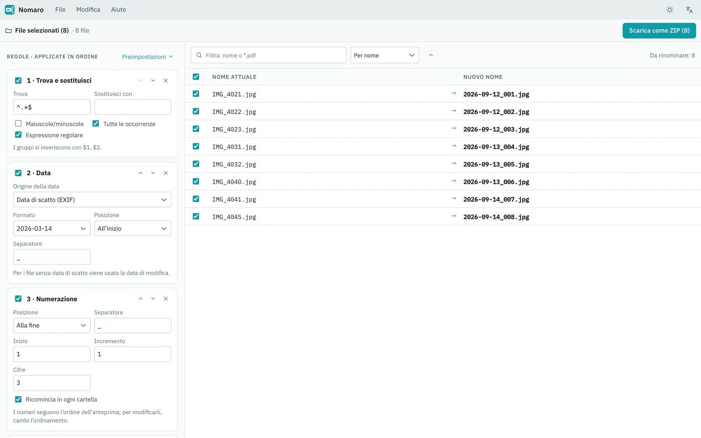Move the Data rule down

(153, 173)
